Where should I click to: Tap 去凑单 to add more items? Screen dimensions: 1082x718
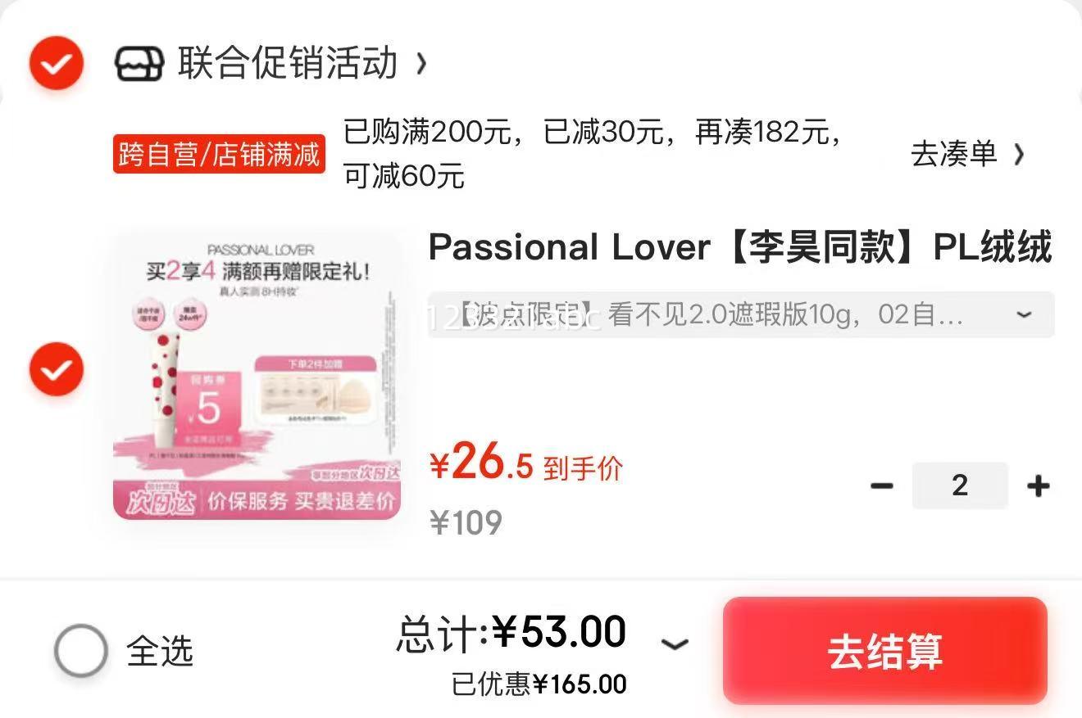pos(953,154)
